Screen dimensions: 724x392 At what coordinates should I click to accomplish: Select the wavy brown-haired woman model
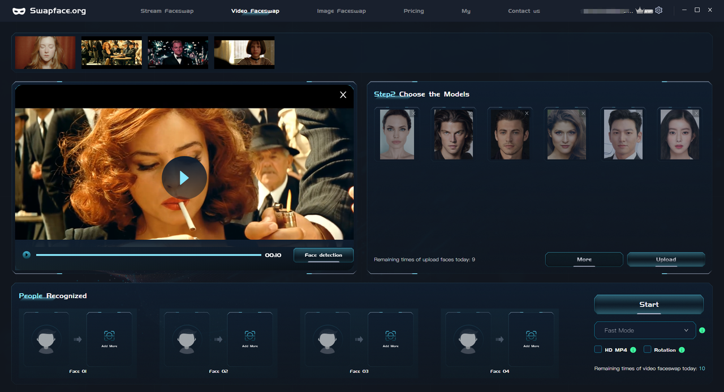tap(567, 134)
